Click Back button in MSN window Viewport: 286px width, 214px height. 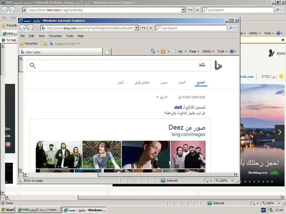pos(4,10)
